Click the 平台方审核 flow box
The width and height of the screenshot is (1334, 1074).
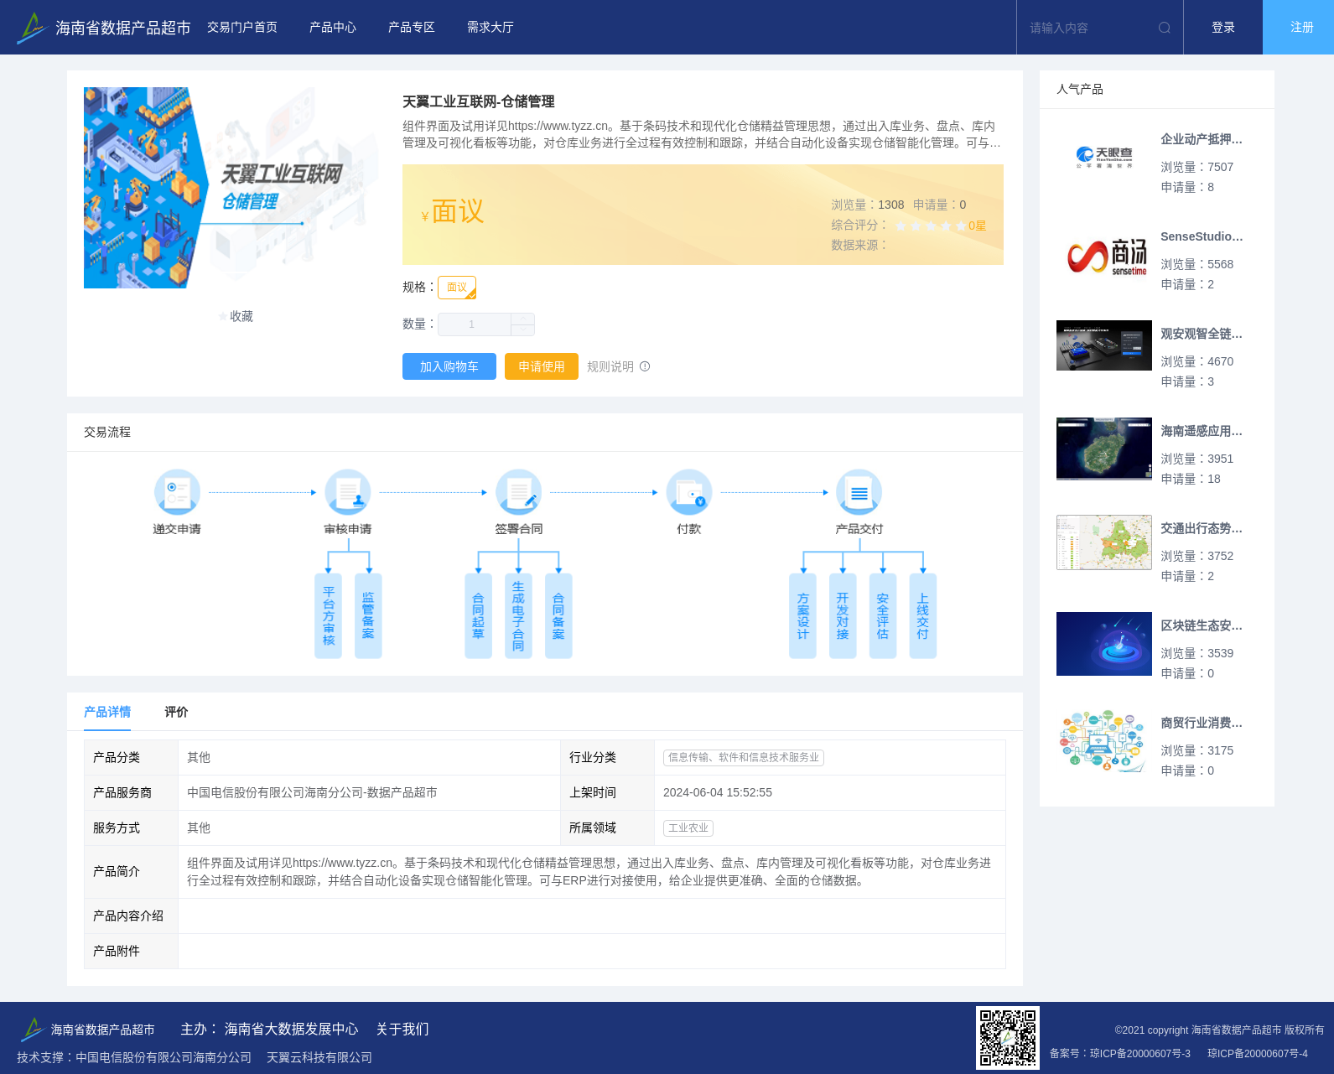click(x=328, y=616)
